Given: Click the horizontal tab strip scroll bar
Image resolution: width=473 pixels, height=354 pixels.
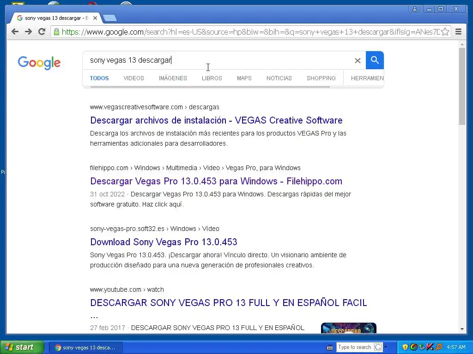Looking at the screenshot, I should (210, 87).
